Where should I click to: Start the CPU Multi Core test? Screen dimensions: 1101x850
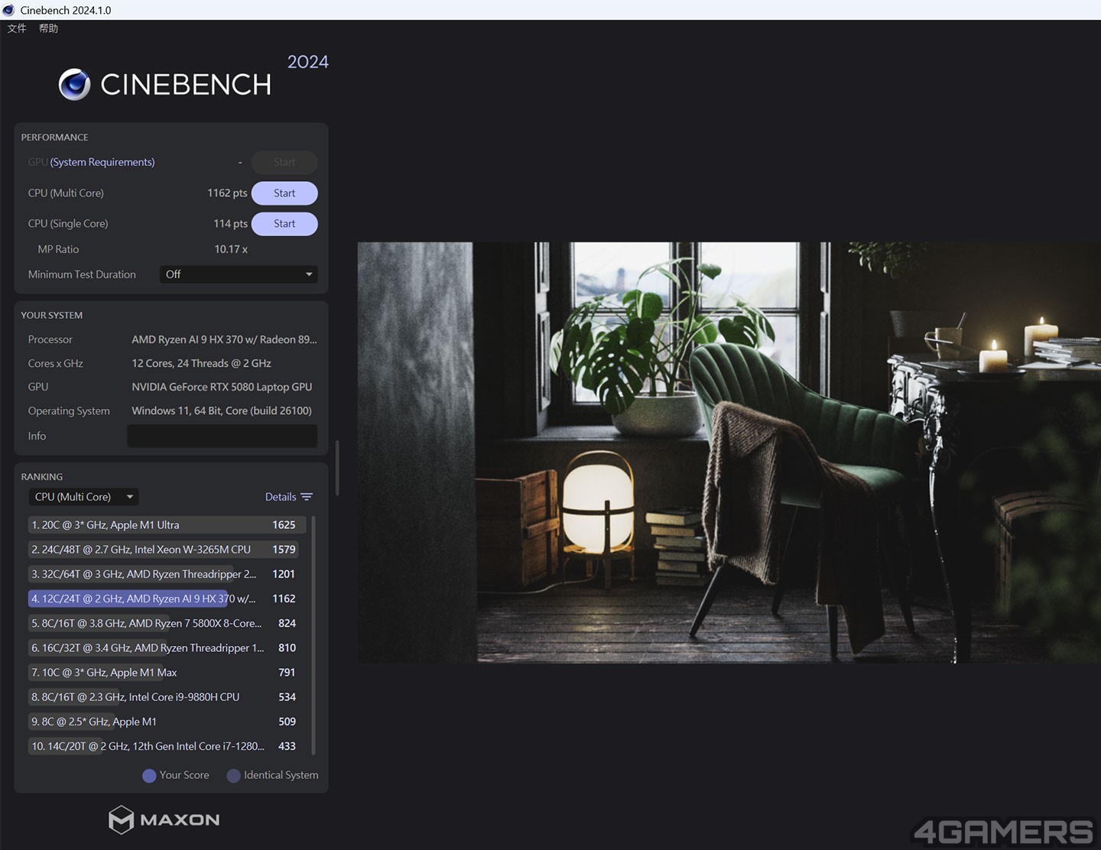pyautogui.click(x=284, y=193)
